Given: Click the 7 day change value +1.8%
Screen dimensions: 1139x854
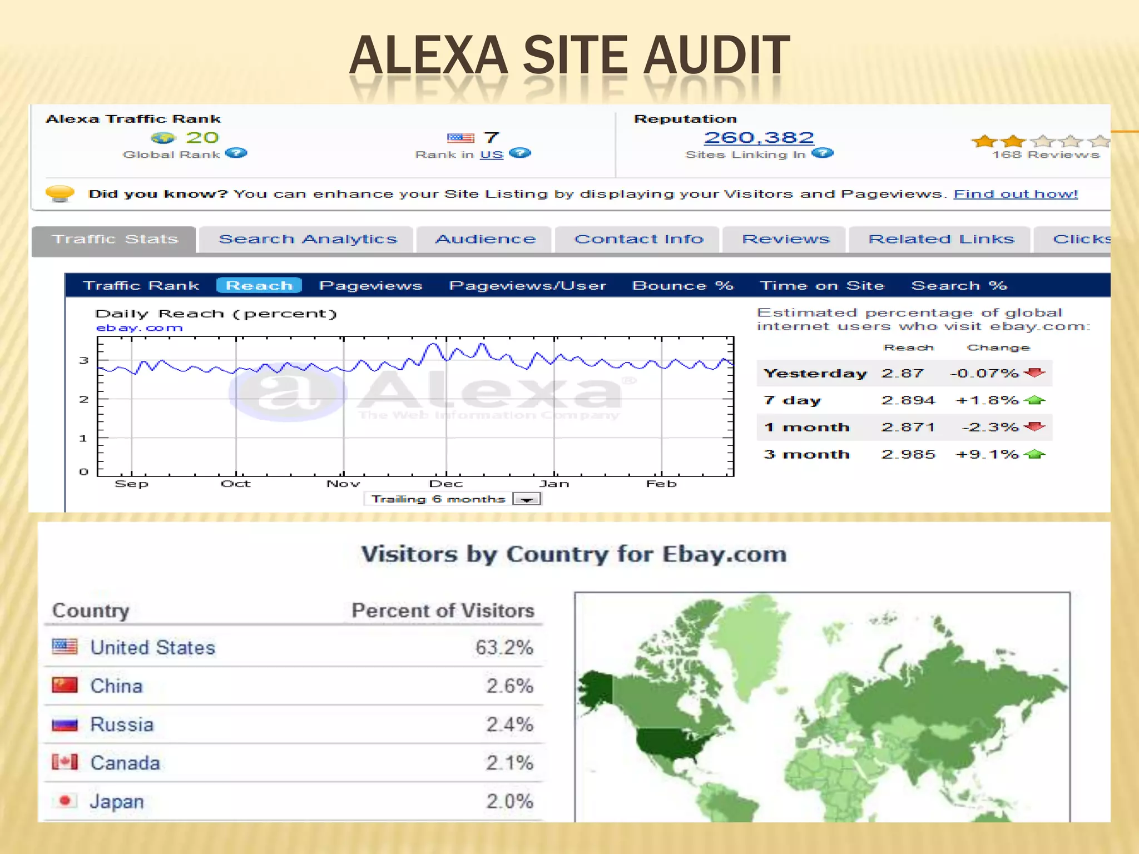Looking at the screenshot, I should [x=987, y=400].
